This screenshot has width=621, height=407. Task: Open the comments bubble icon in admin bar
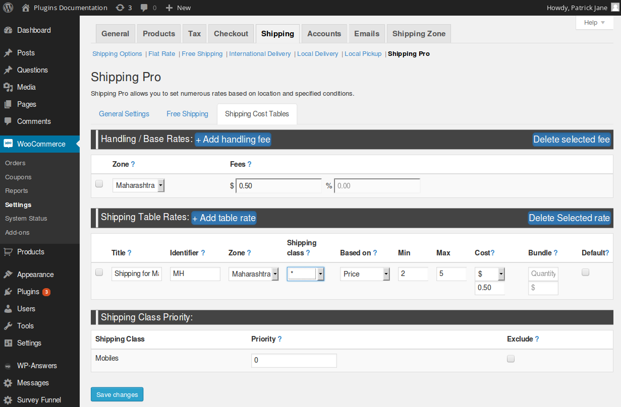pyautogui.click(x=144, y=8)
